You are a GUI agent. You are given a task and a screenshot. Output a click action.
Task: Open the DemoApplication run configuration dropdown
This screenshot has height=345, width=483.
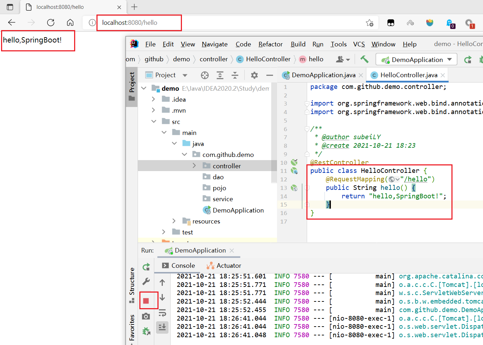point(416,60)
